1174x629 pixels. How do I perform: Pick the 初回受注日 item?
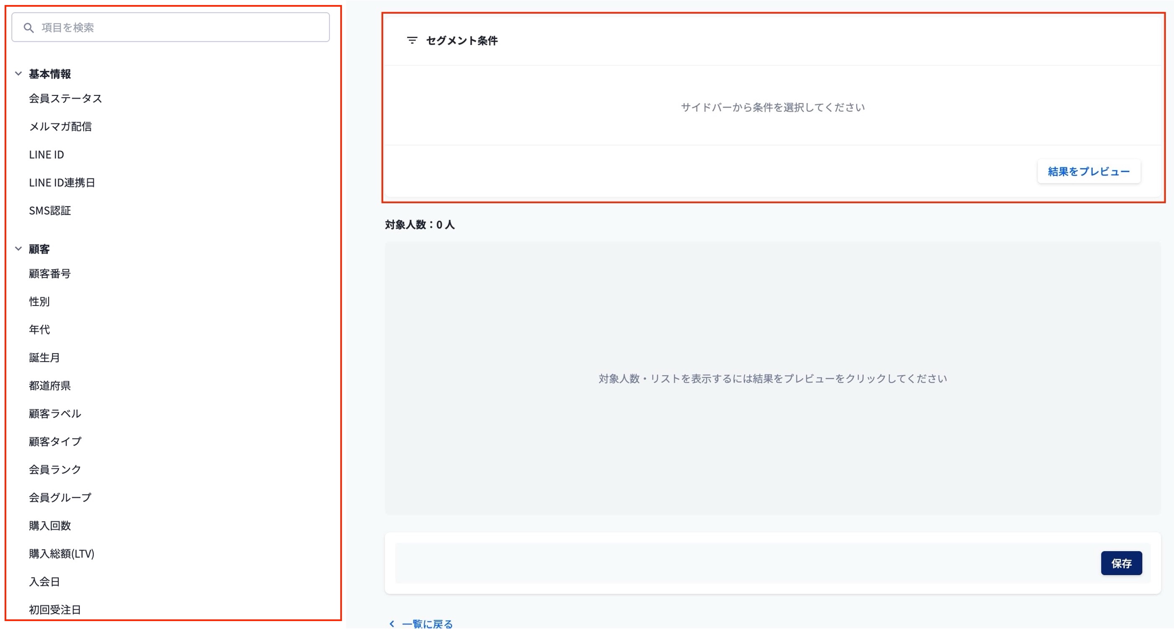coord(55,609)
